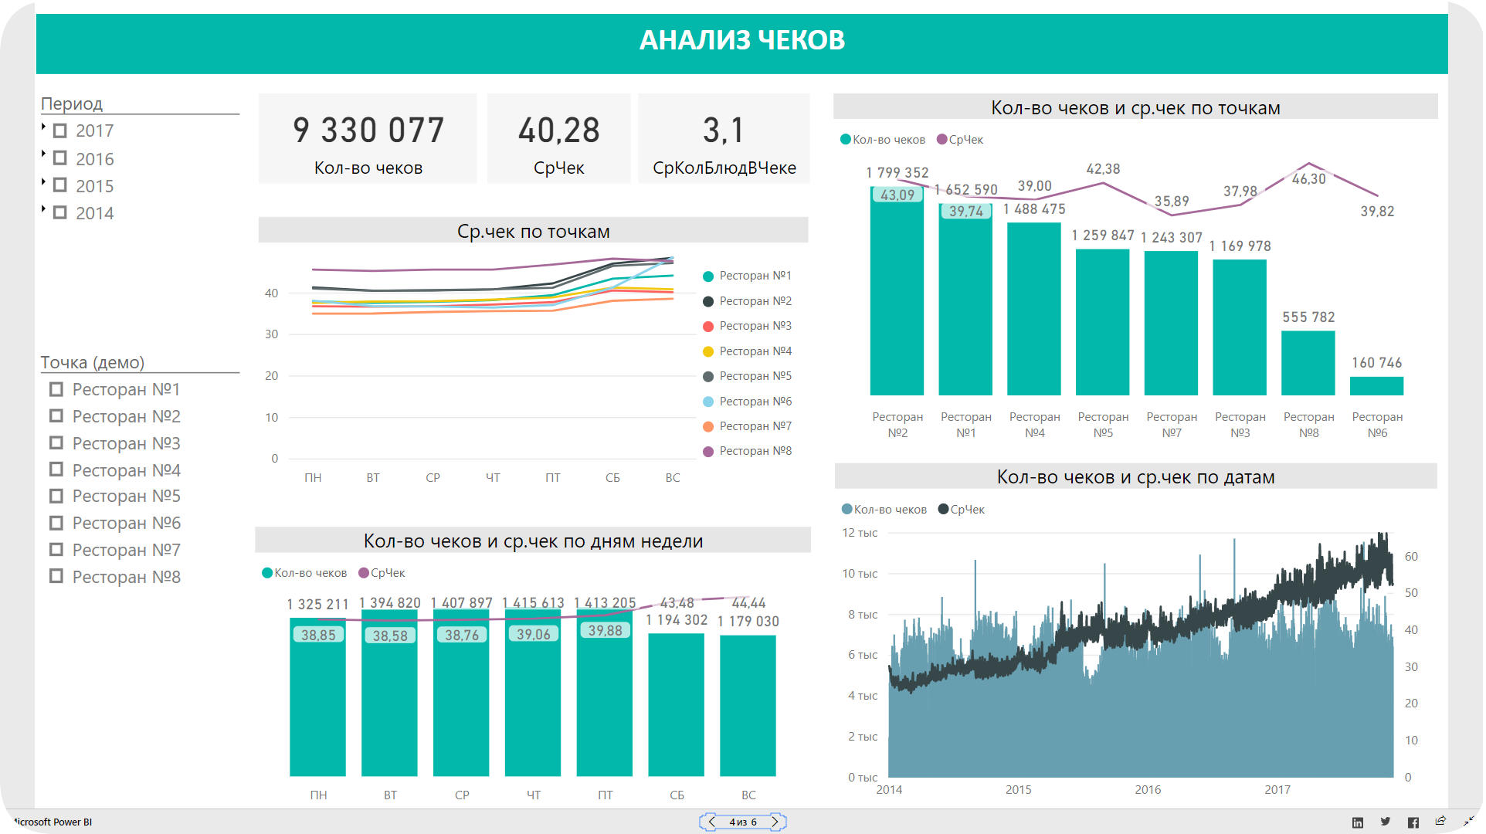Screen dimensions: 1486x834
Task: Click the Кол-во чеков KPI card
Action: click(x=368, y=139)
